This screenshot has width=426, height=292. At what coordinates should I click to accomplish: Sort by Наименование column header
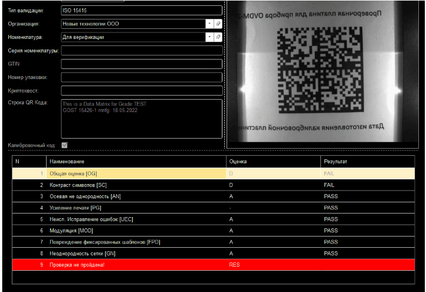click(136, 162)
